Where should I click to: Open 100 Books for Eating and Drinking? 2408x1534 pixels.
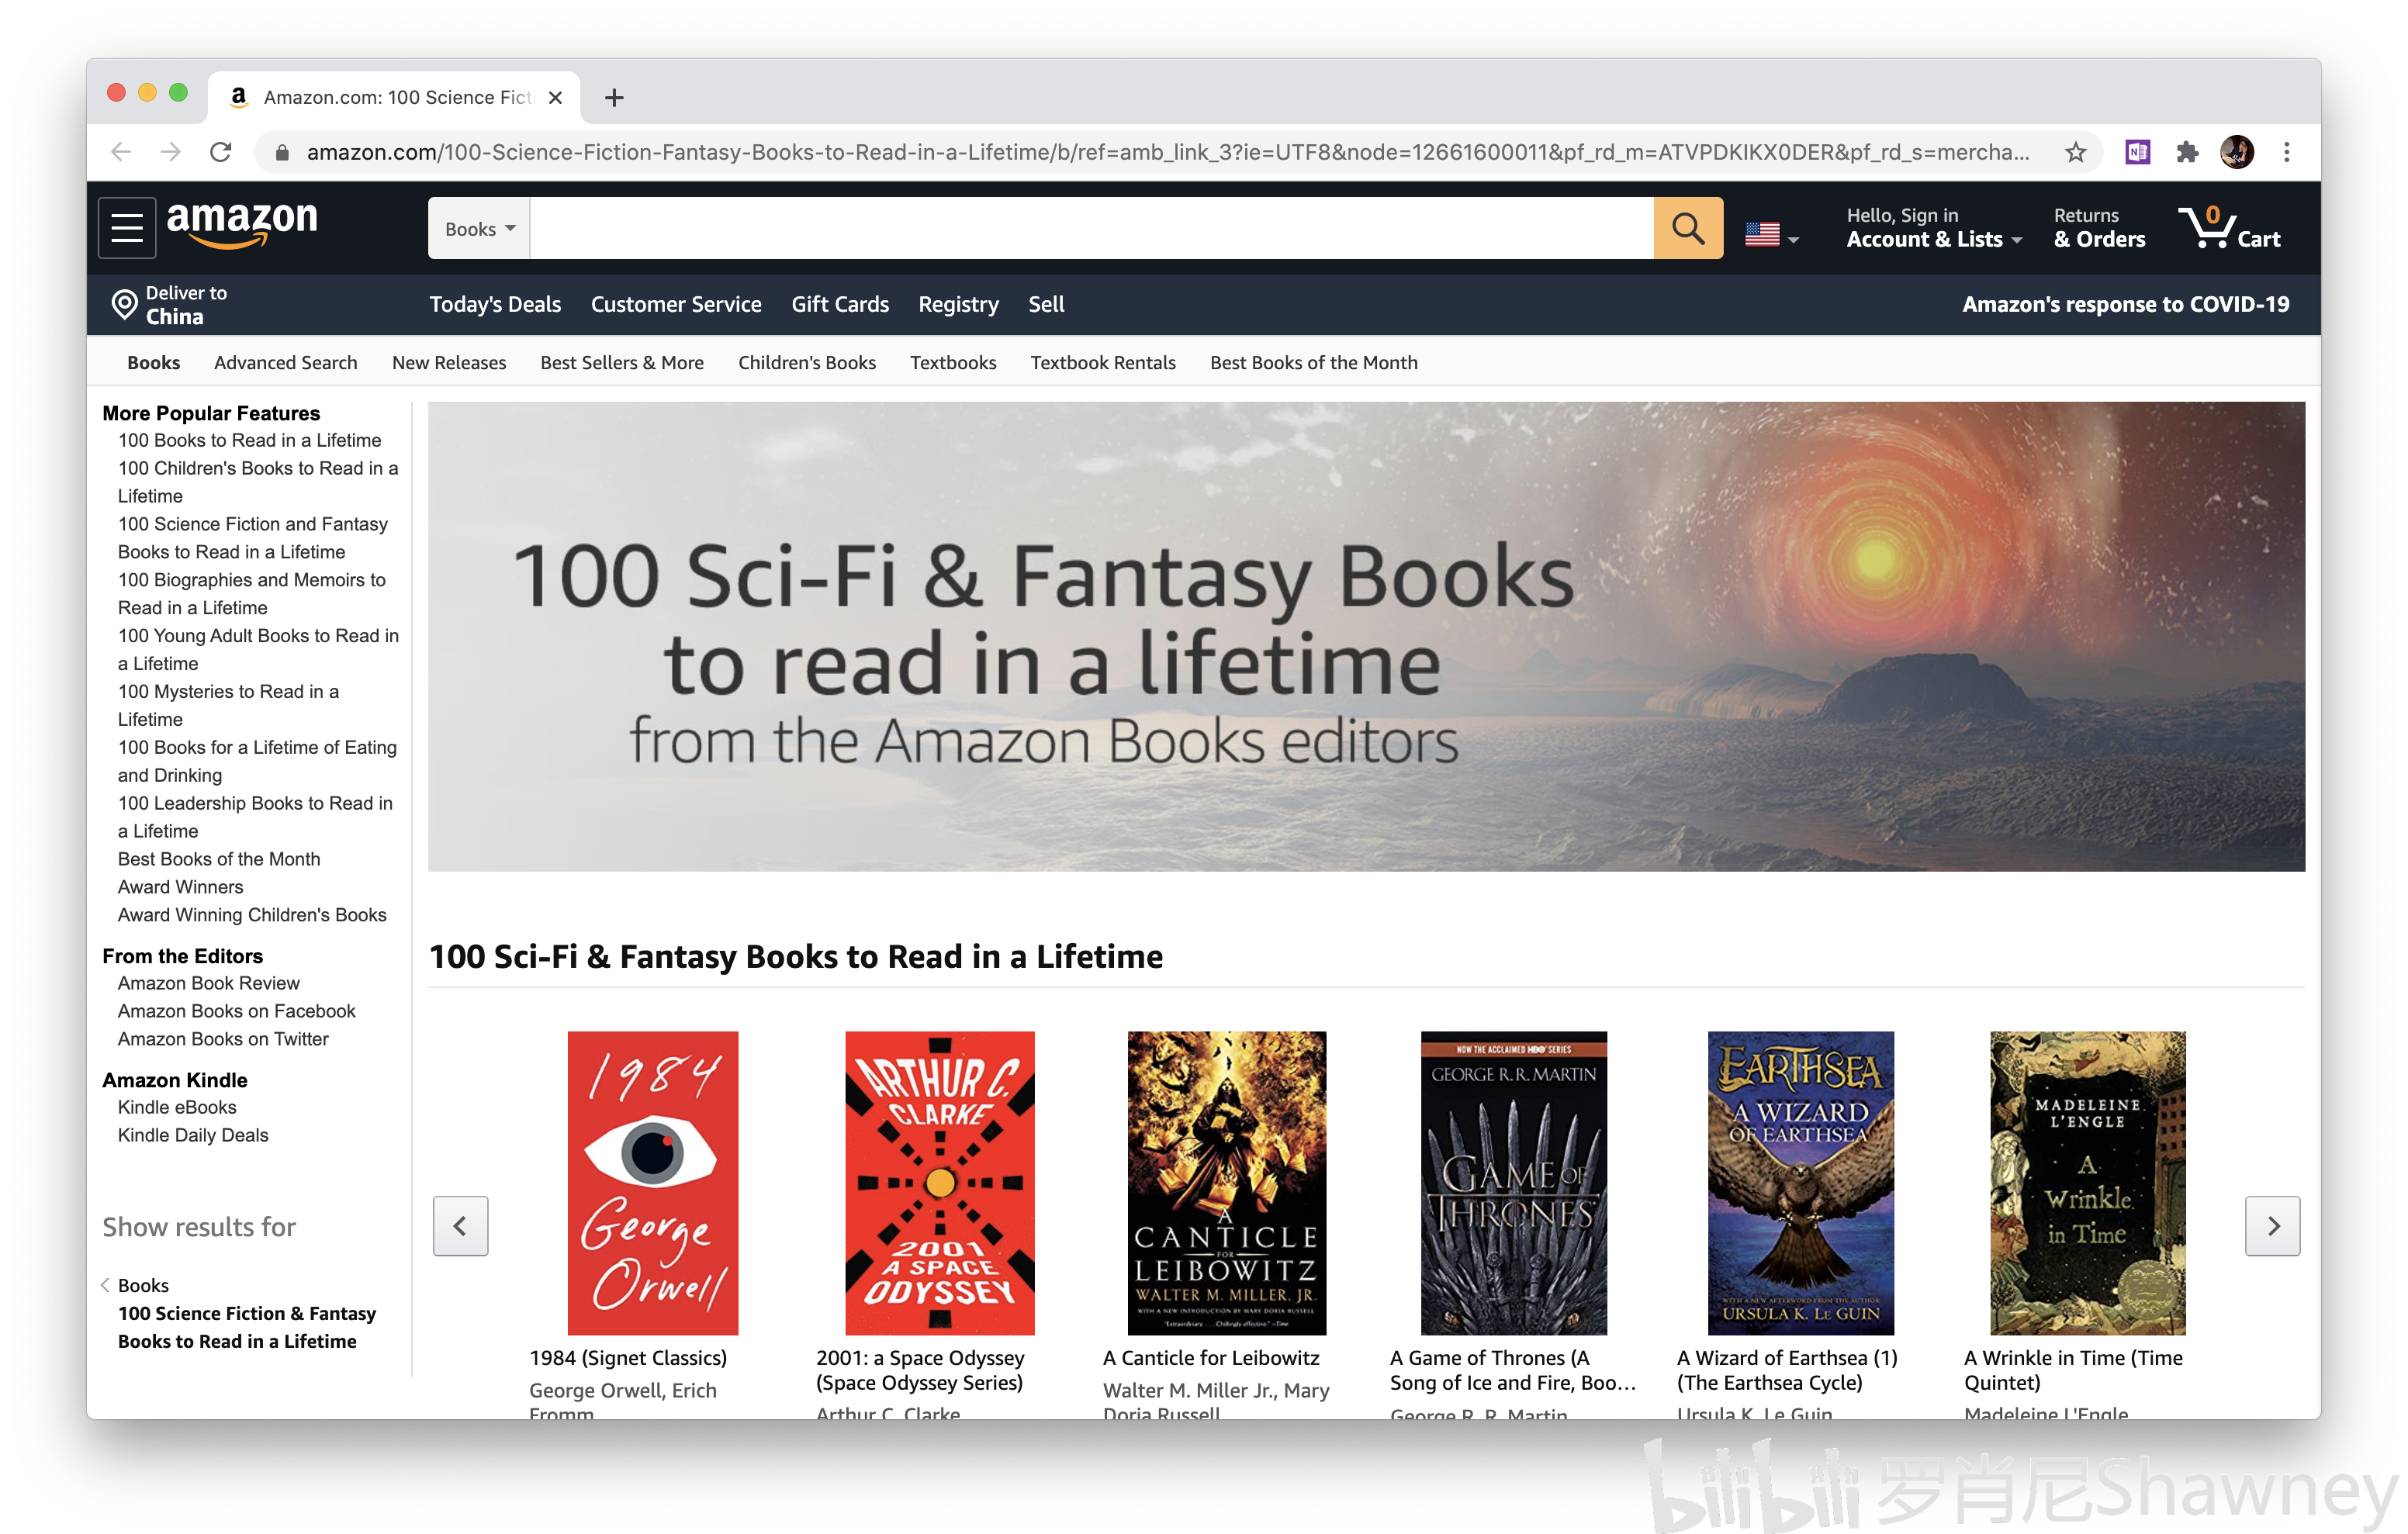[x=257, y=762]
